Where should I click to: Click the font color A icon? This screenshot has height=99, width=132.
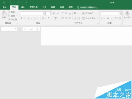[48, 18]
